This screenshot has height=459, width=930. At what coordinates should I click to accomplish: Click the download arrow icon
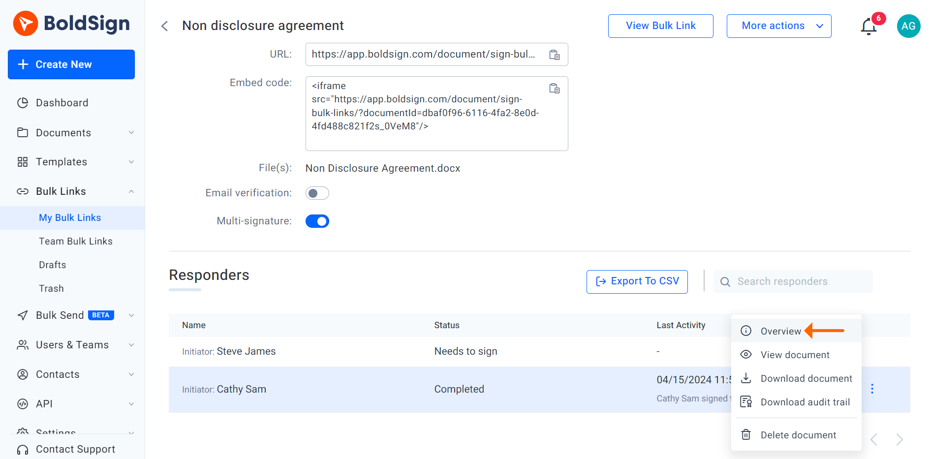(x=746, y=378)
